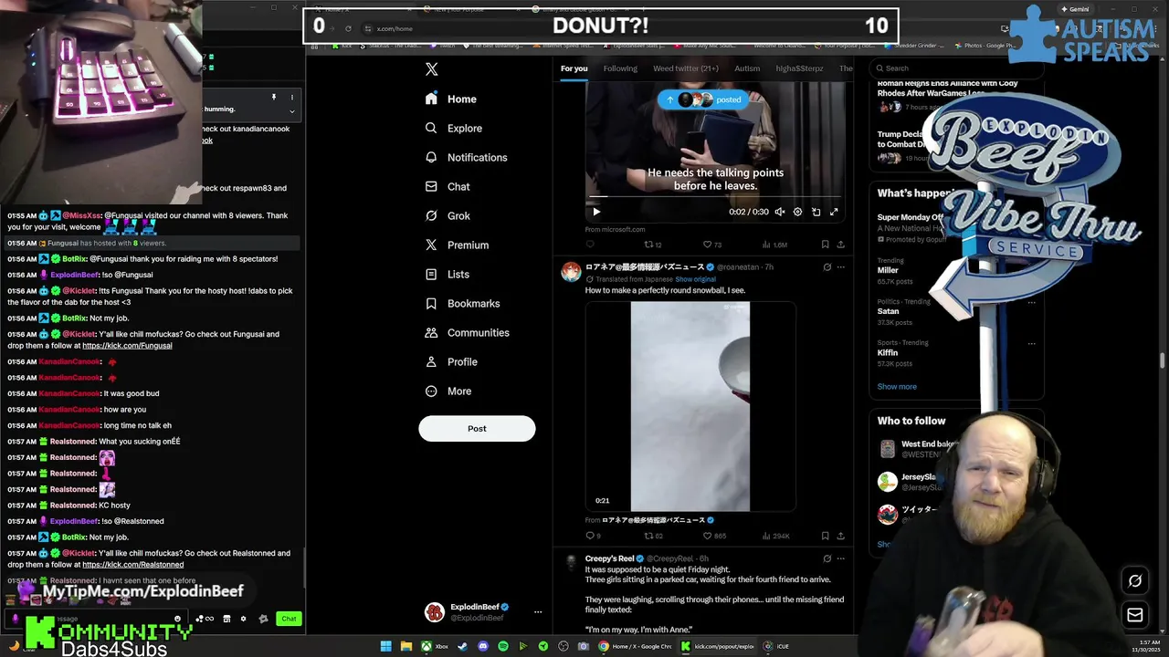Click the floating messages envelope button

1135,615
